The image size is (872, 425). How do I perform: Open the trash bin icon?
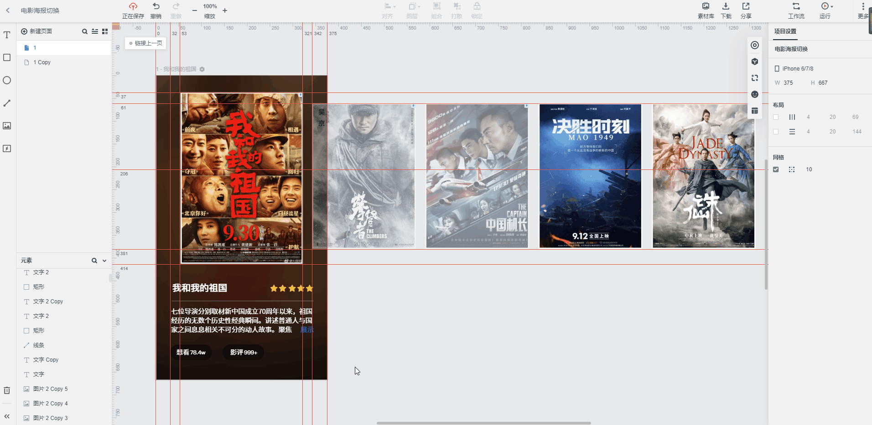(7, 390)
